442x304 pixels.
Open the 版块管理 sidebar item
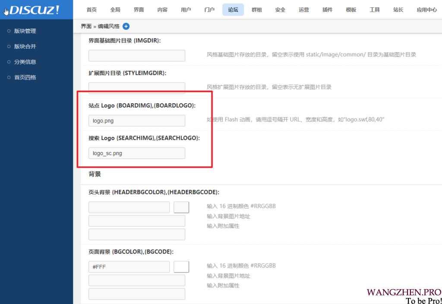[25, 31]
